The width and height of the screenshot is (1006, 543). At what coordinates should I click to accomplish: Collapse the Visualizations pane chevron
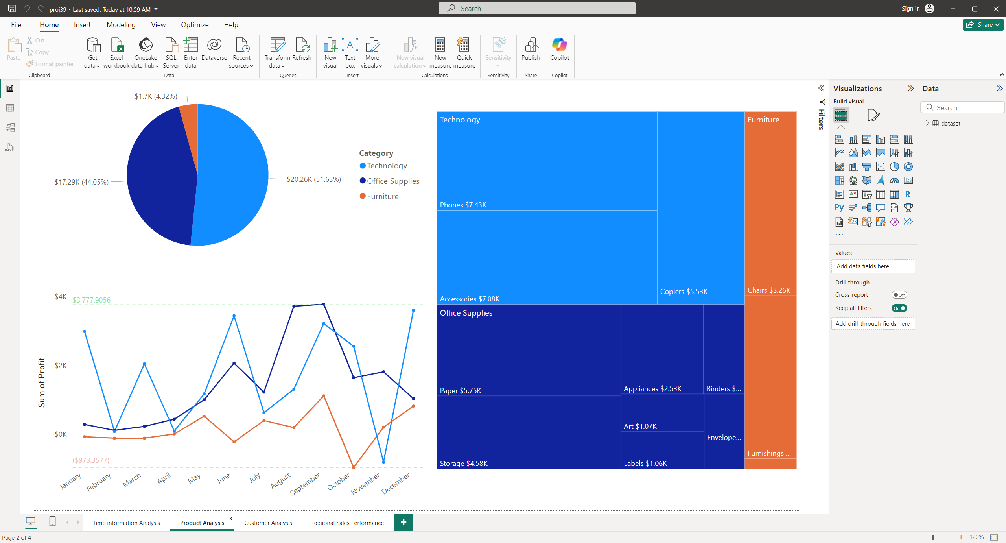pos(910,89)
